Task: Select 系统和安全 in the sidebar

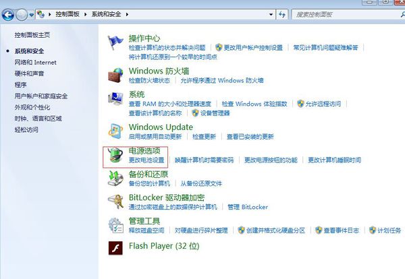Action: pyautogui.click(x=29, y=51)
